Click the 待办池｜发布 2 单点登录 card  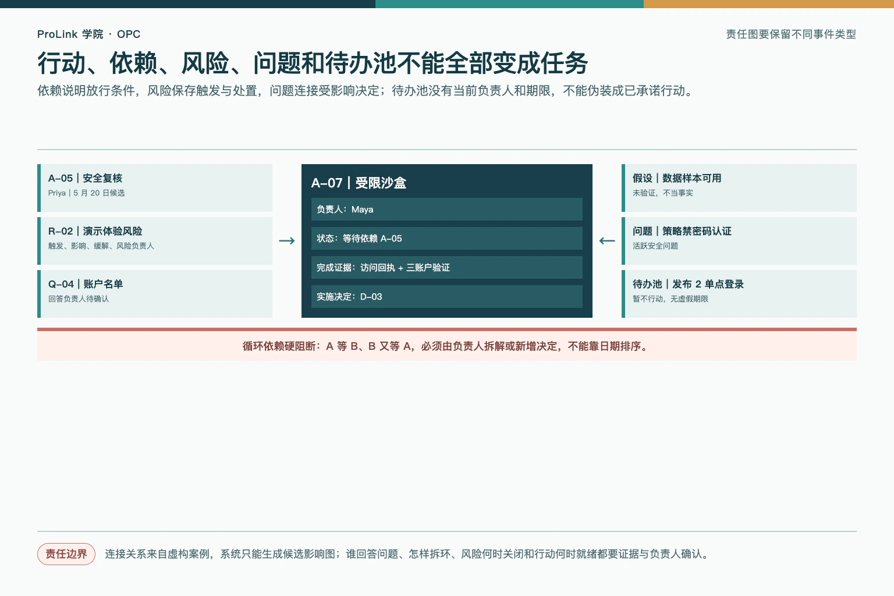pos(739,294)
